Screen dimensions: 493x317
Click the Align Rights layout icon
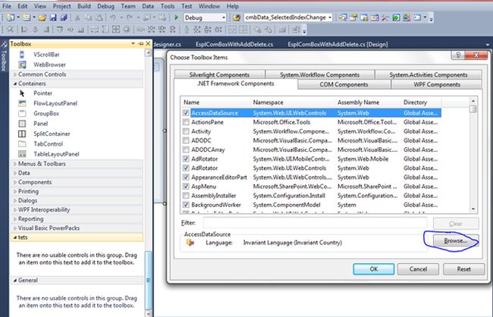[x=46, y=30]
